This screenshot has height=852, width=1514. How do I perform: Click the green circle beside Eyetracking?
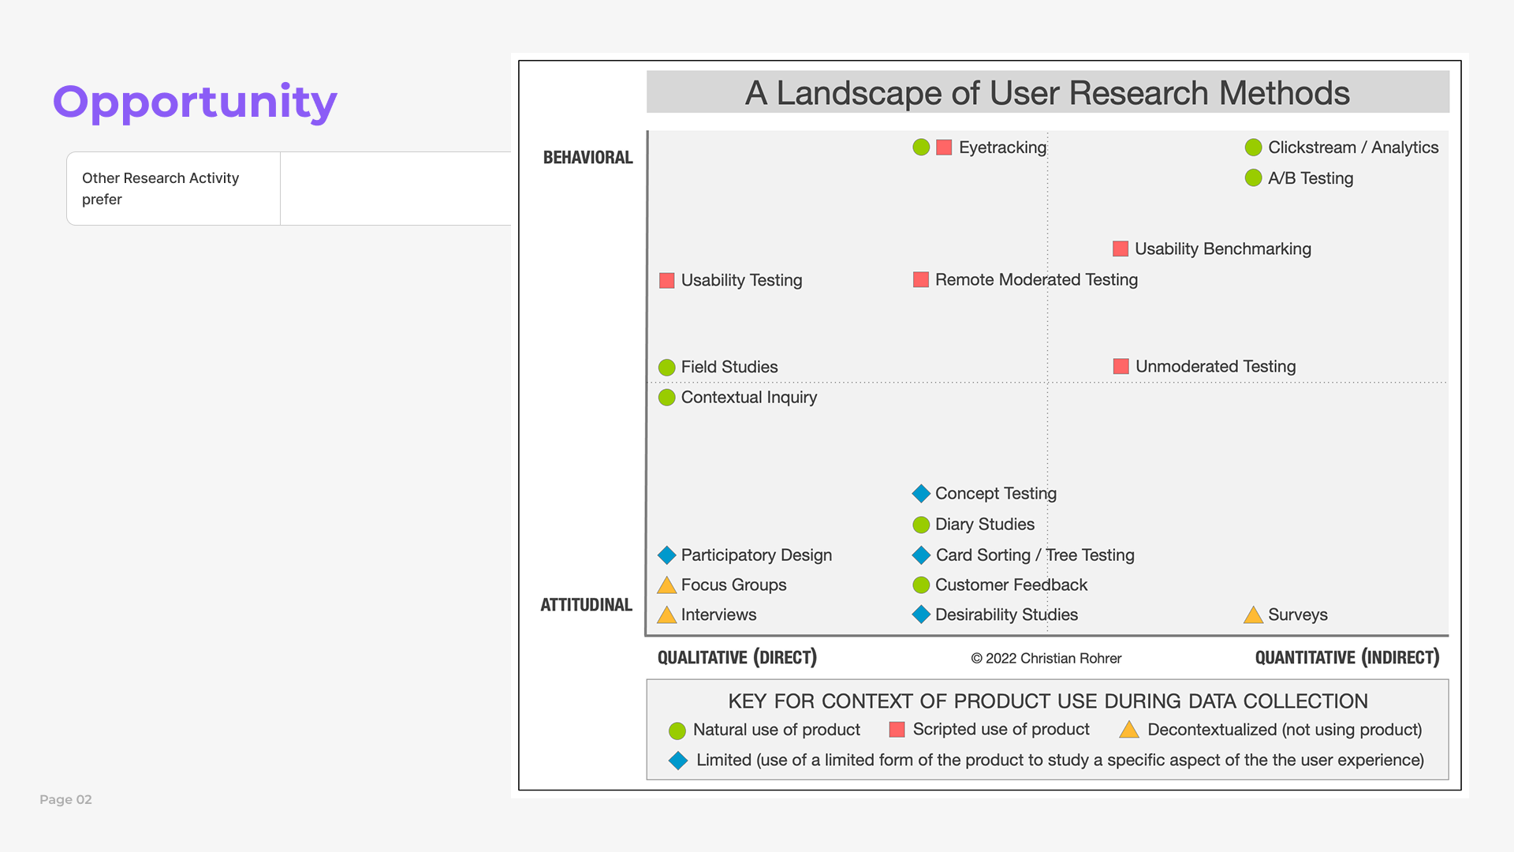coord(921,148)
